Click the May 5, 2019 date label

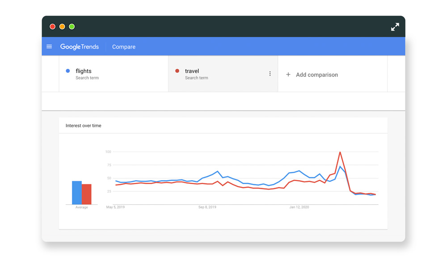point(115,207)
